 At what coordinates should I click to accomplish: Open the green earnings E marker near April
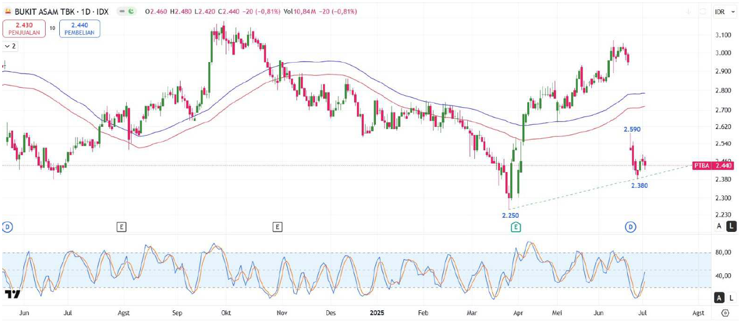coord(516,226)
